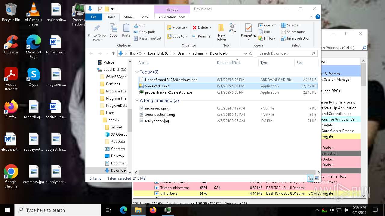Click Local Disk (C:) breadcrumb
The height and width of the screenshot is (216, 385).
click(x=159, y=53)
